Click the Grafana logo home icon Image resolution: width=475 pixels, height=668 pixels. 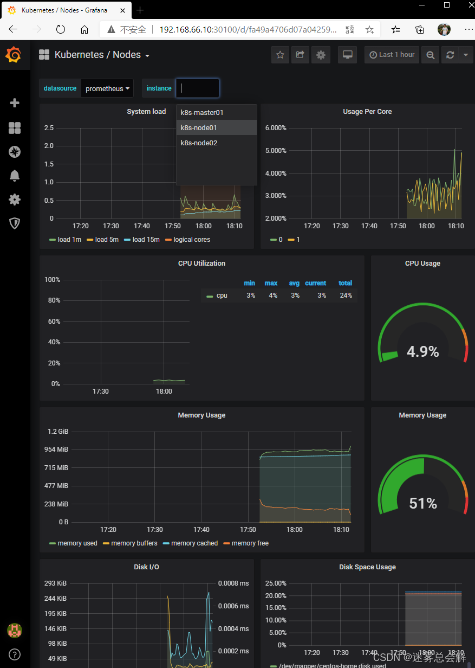click(14, 55)
